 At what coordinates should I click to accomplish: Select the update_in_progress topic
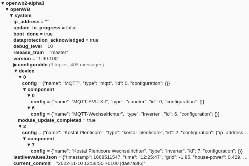(37, 28)
